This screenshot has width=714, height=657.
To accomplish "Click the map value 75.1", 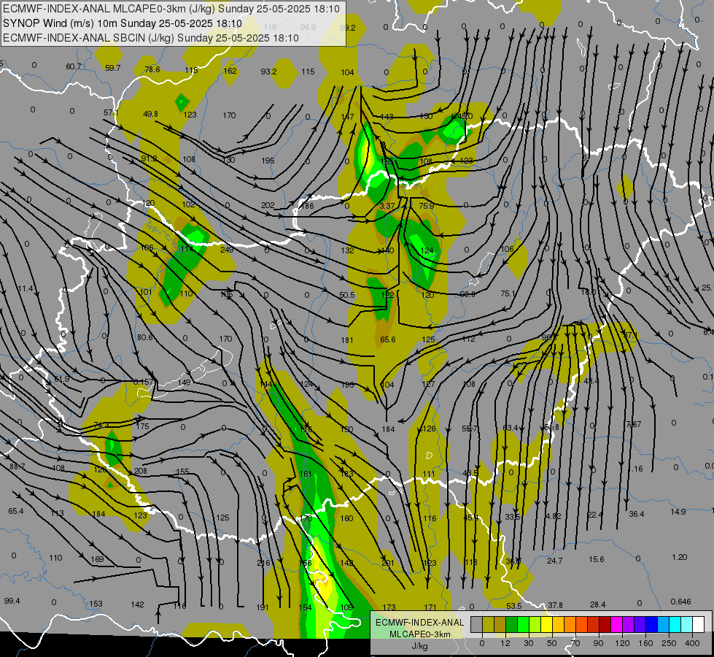I will pyautogui.click(x=508, y=293).
